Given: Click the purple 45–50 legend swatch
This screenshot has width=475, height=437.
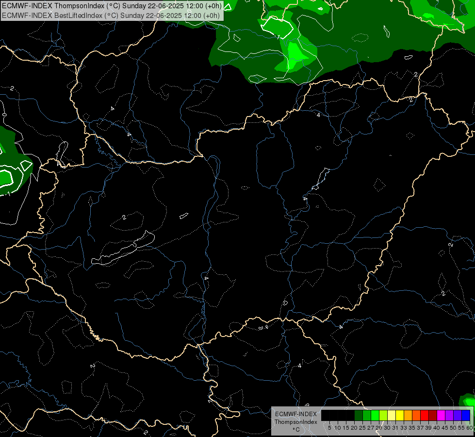Looking at the screenshot, I should [449, 415].
